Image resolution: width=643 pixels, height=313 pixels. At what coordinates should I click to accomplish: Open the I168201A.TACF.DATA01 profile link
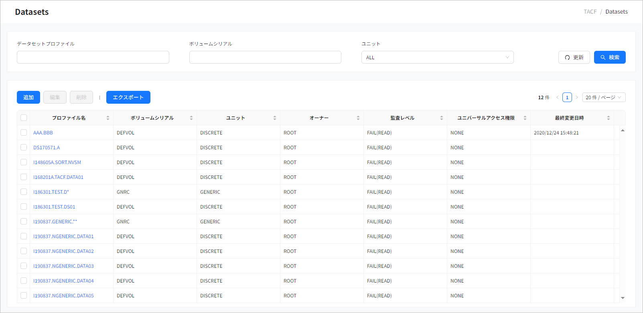[58, 177]
